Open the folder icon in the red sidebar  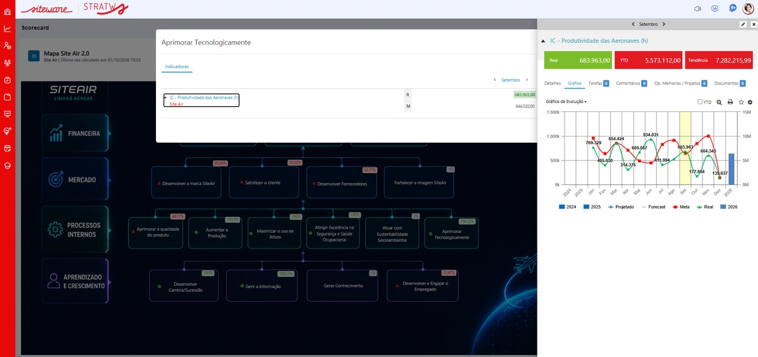[7, 97]
